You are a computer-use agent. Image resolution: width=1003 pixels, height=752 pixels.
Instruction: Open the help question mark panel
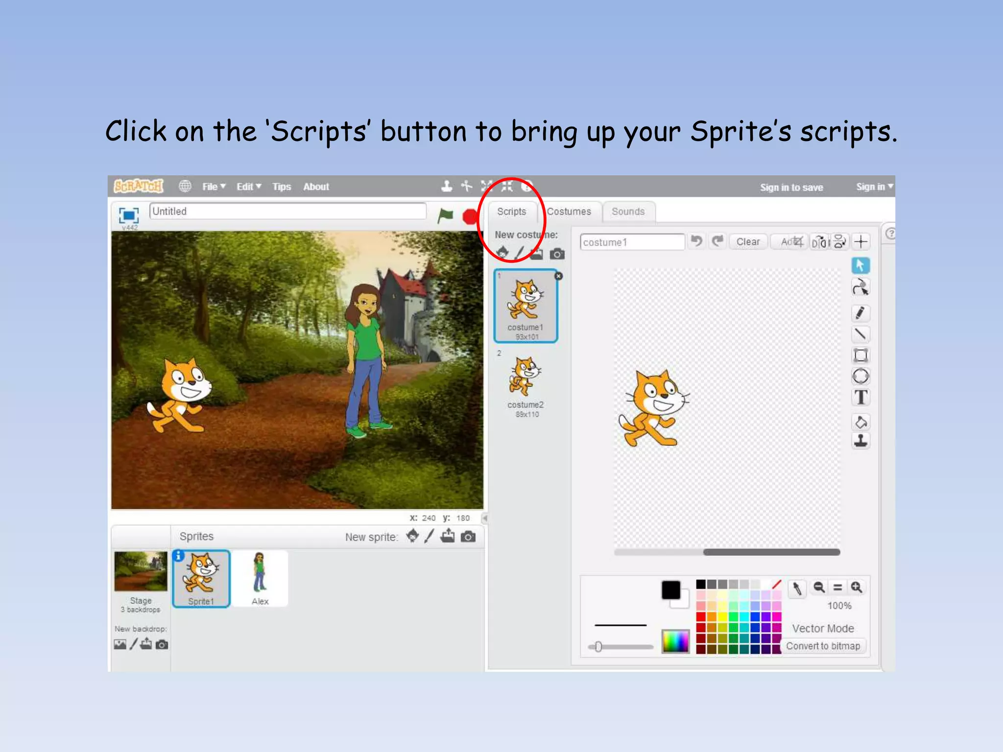(891, 234)
